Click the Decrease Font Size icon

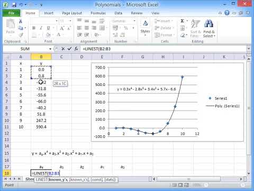click(69, 28)
